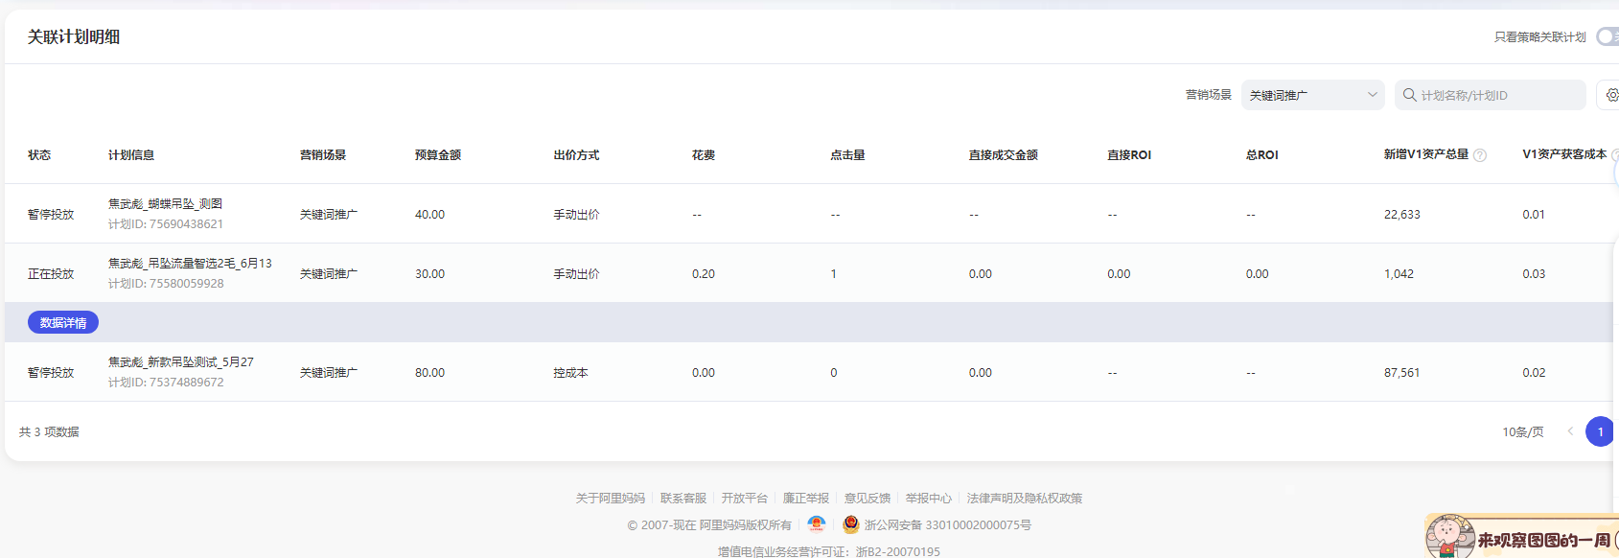Open the 法律声明及隐私权政策 link
The image size is (1619, 558).
(1024, 499)
